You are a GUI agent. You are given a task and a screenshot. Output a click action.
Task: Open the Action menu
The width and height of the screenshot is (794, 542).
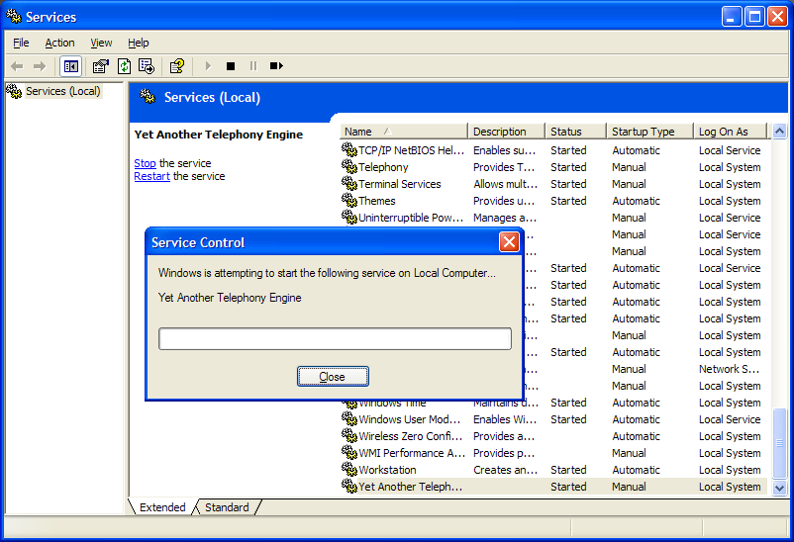click(59, 43)
